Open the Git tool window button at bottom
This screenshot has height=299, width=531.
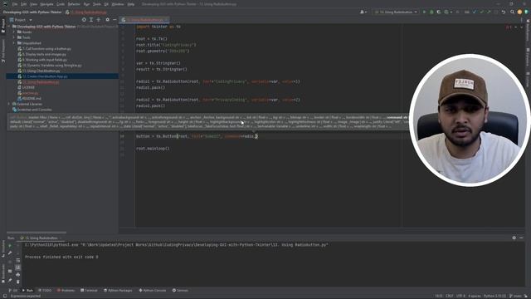pos(13,291)
